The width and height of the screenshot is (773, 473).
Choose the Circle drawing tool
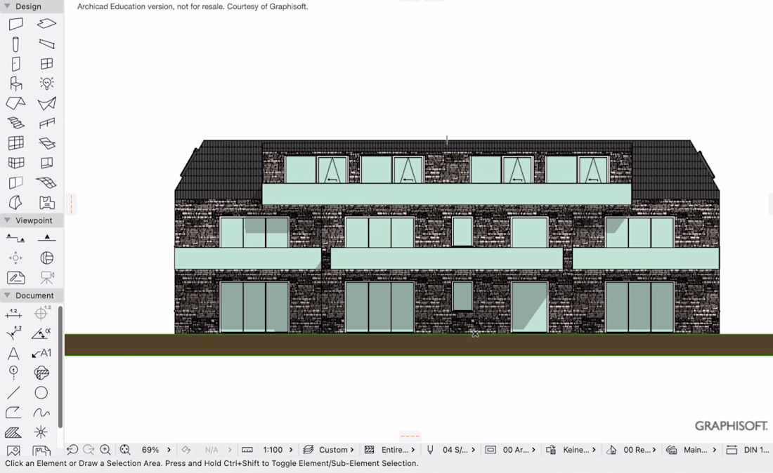pos(41,393)
